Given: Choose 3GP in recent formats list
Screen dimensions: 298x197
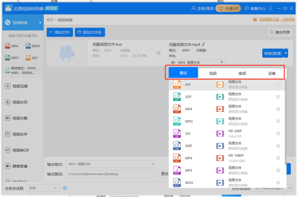Looking at the screenshot, I should pos(227,97).
